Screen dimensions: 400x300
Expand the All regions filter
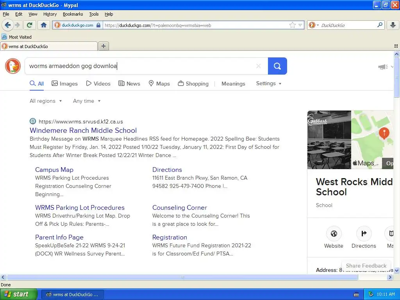click(x=46, y=101)
